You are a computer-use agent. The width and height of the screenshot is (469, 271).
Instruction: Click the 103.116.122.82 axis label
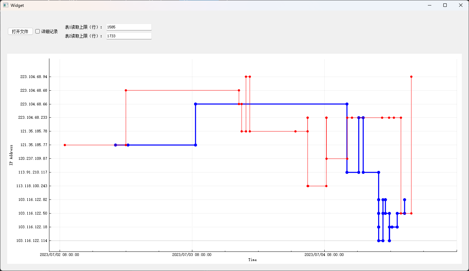click(x=33, y=200)
